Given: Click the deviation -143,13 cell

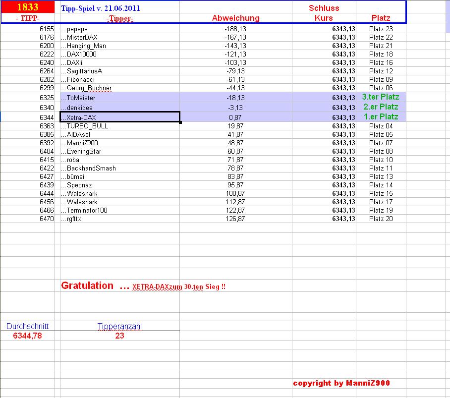Looking at the screenshot, I should 235,46.
